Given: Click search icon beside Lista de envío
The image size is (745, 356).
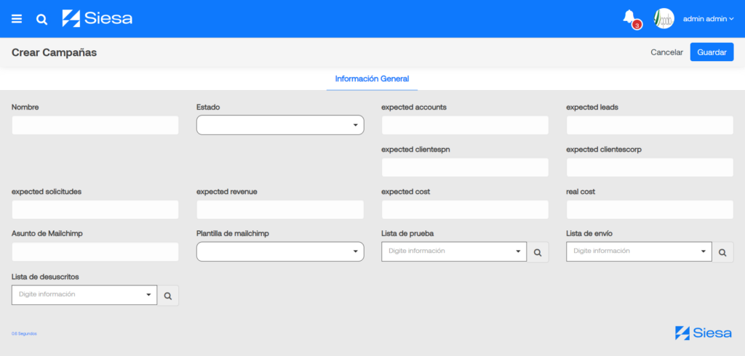Looking at the screenshot, I should (x=722, y=253).
